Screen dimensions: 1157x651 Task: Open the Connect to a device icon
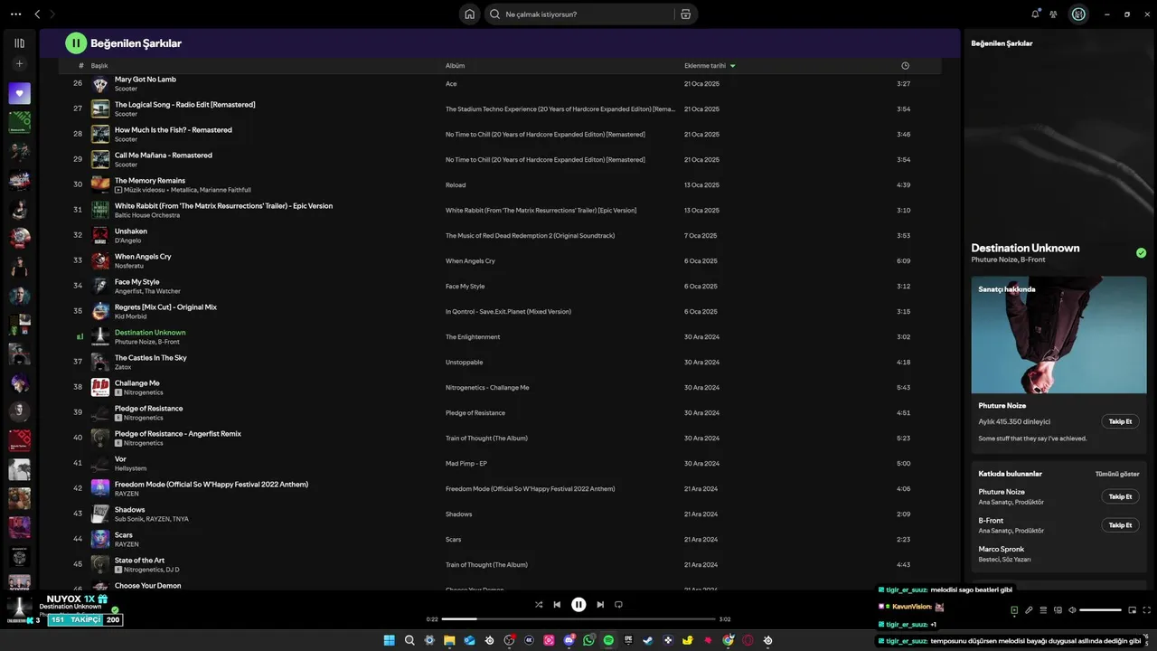pyautogui.click(x=1058, y=610)
